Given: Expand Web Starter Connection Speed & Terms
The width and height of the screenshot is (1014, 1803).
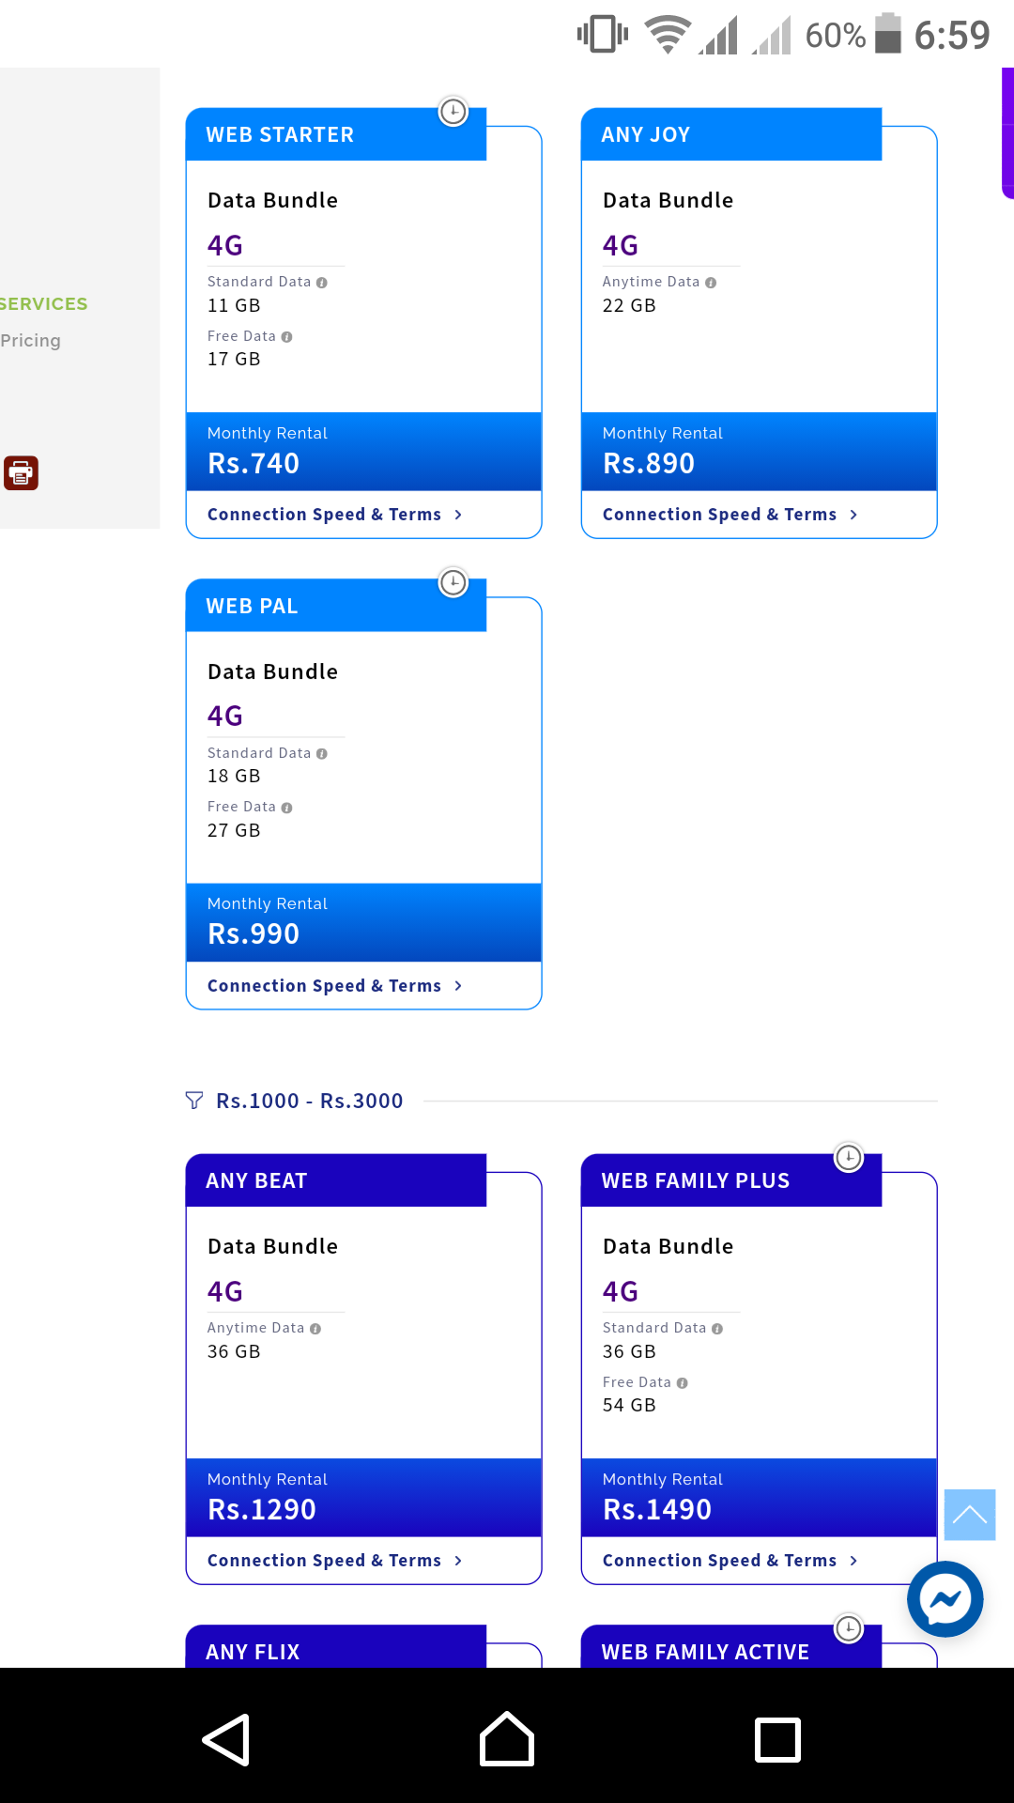Looking at the screenshot, I should 335,515.
